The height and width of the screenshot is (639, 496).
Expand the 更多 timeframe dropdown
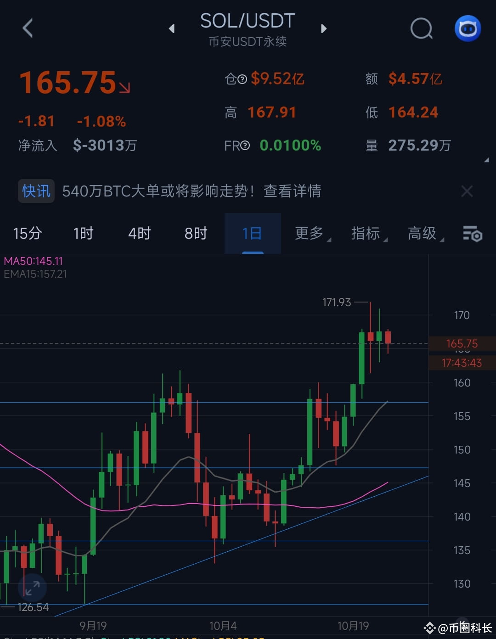click(x=309, y=234)
